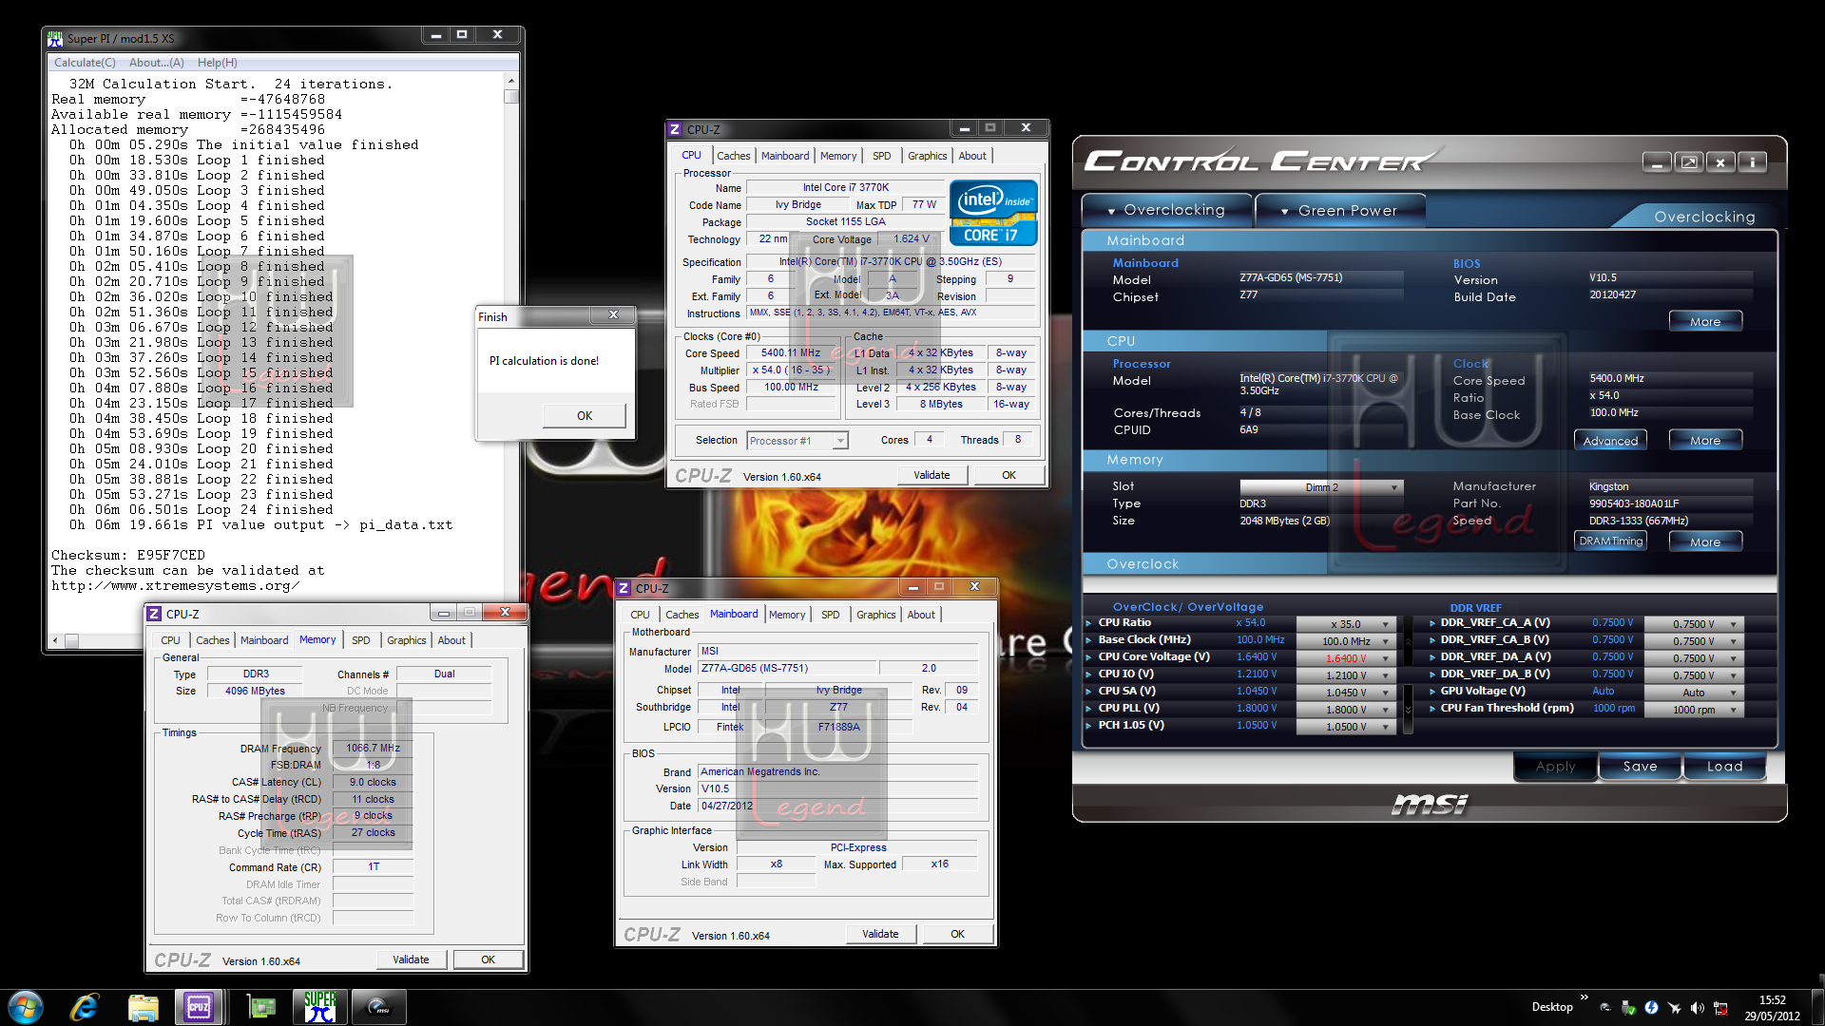Click the taskbar clock showing 15:52
The height and width of the screenshot is (1026, 1825).
1772,1007
